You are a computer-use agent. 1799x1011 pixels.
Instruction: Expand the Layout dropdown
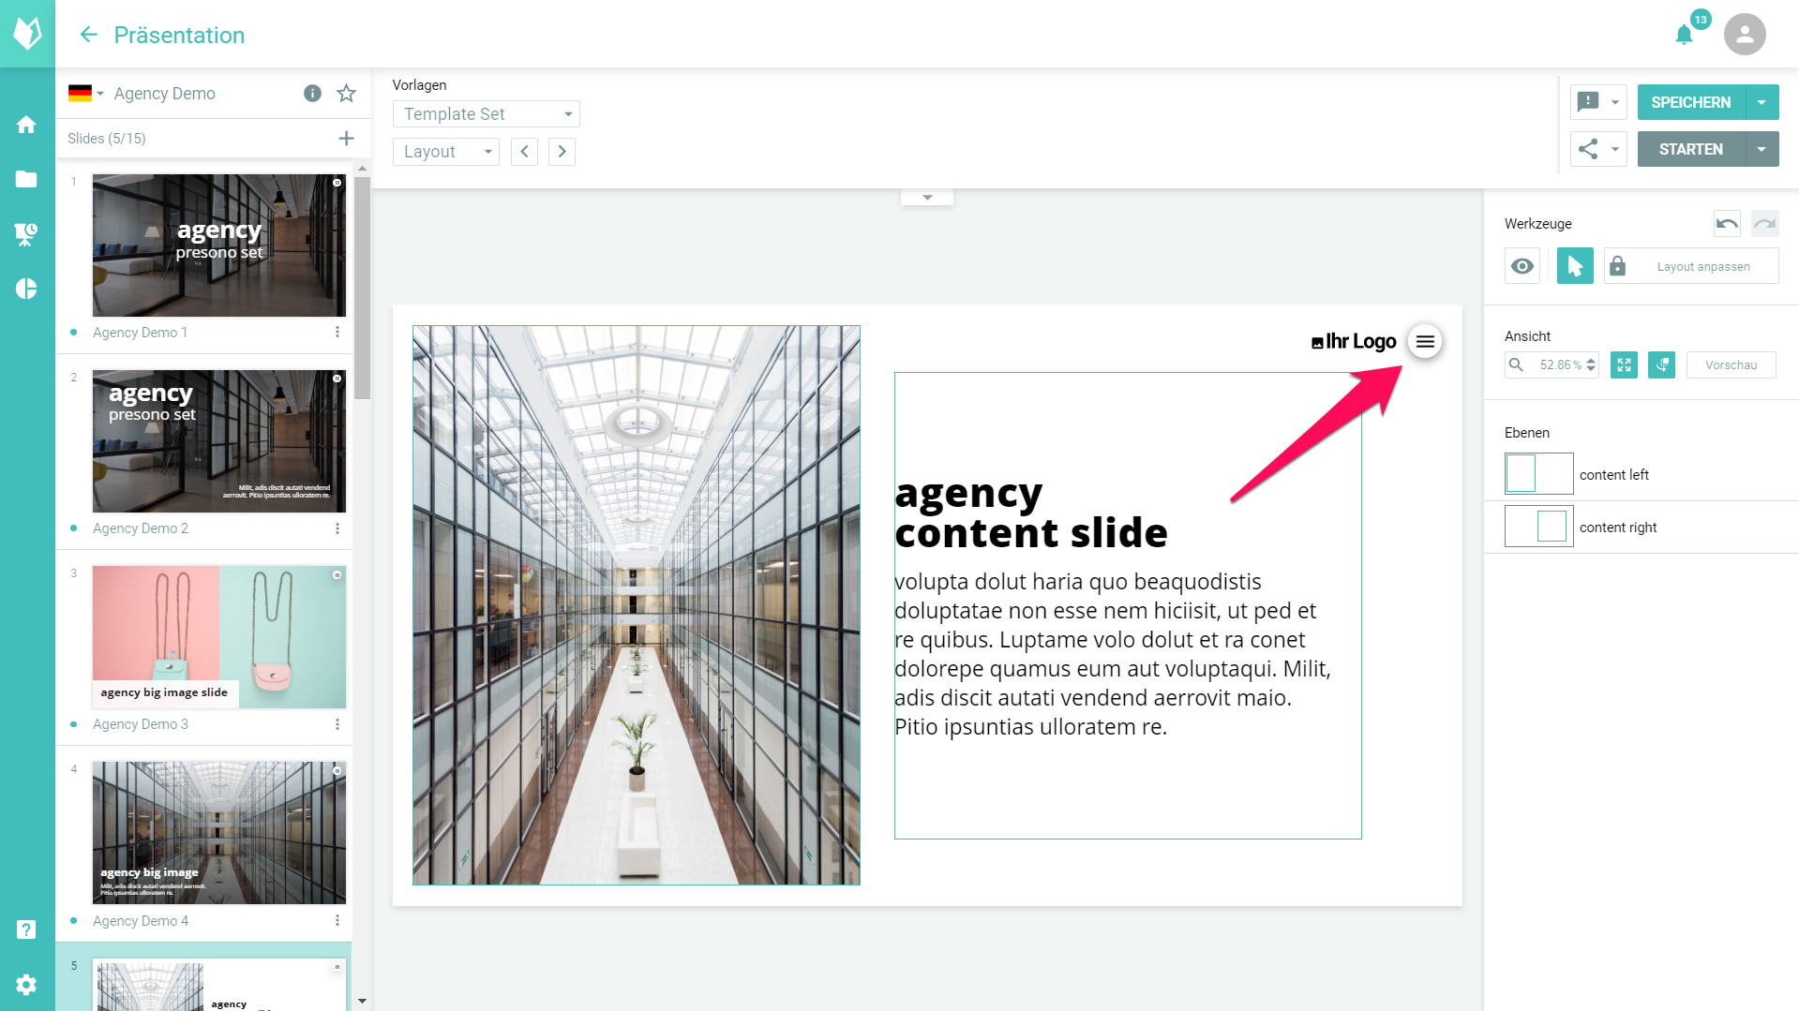(445, 151)
